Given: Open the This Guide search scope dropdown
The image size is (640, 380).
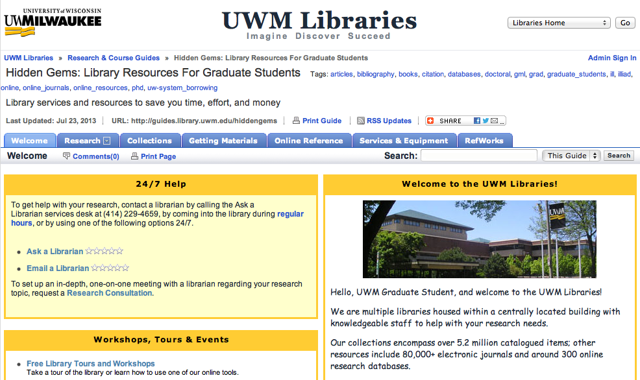Looking at the screenshot, I should (571, 155).
